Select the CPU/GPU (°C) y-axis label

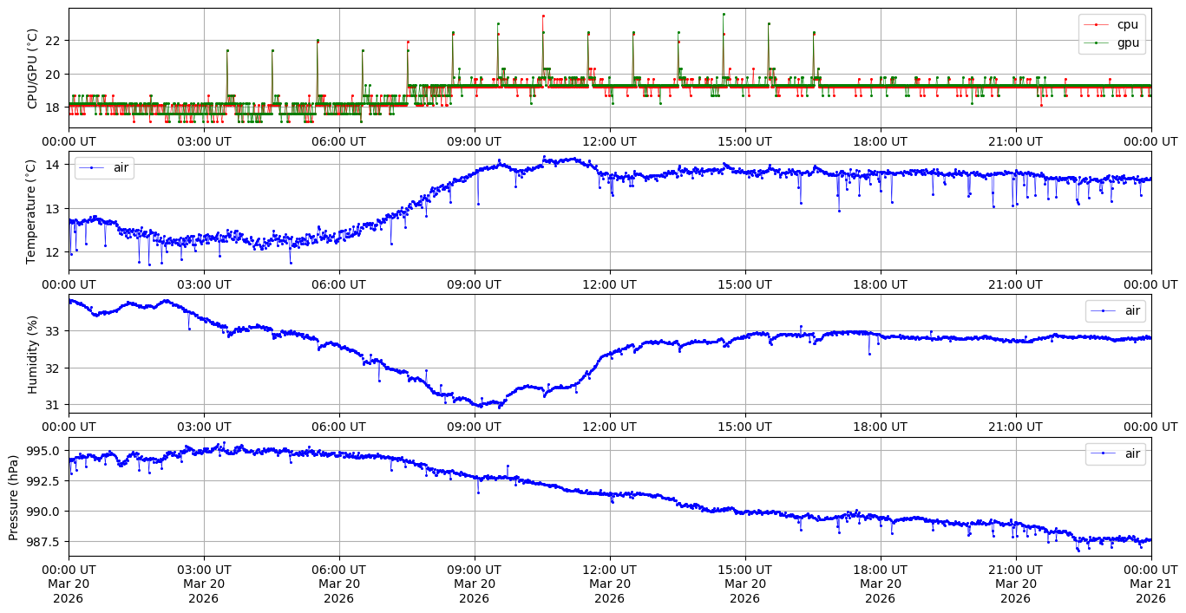click(x=33, y=68)
